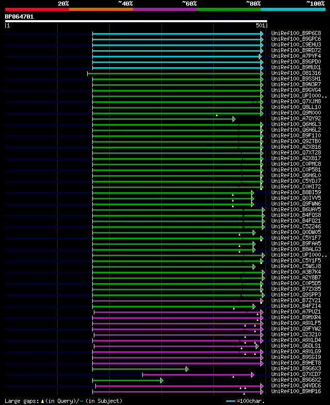Open UniRef100_A9XLF5 hit
The height and width of the screenshot is (405, 330).
(296, 323)
